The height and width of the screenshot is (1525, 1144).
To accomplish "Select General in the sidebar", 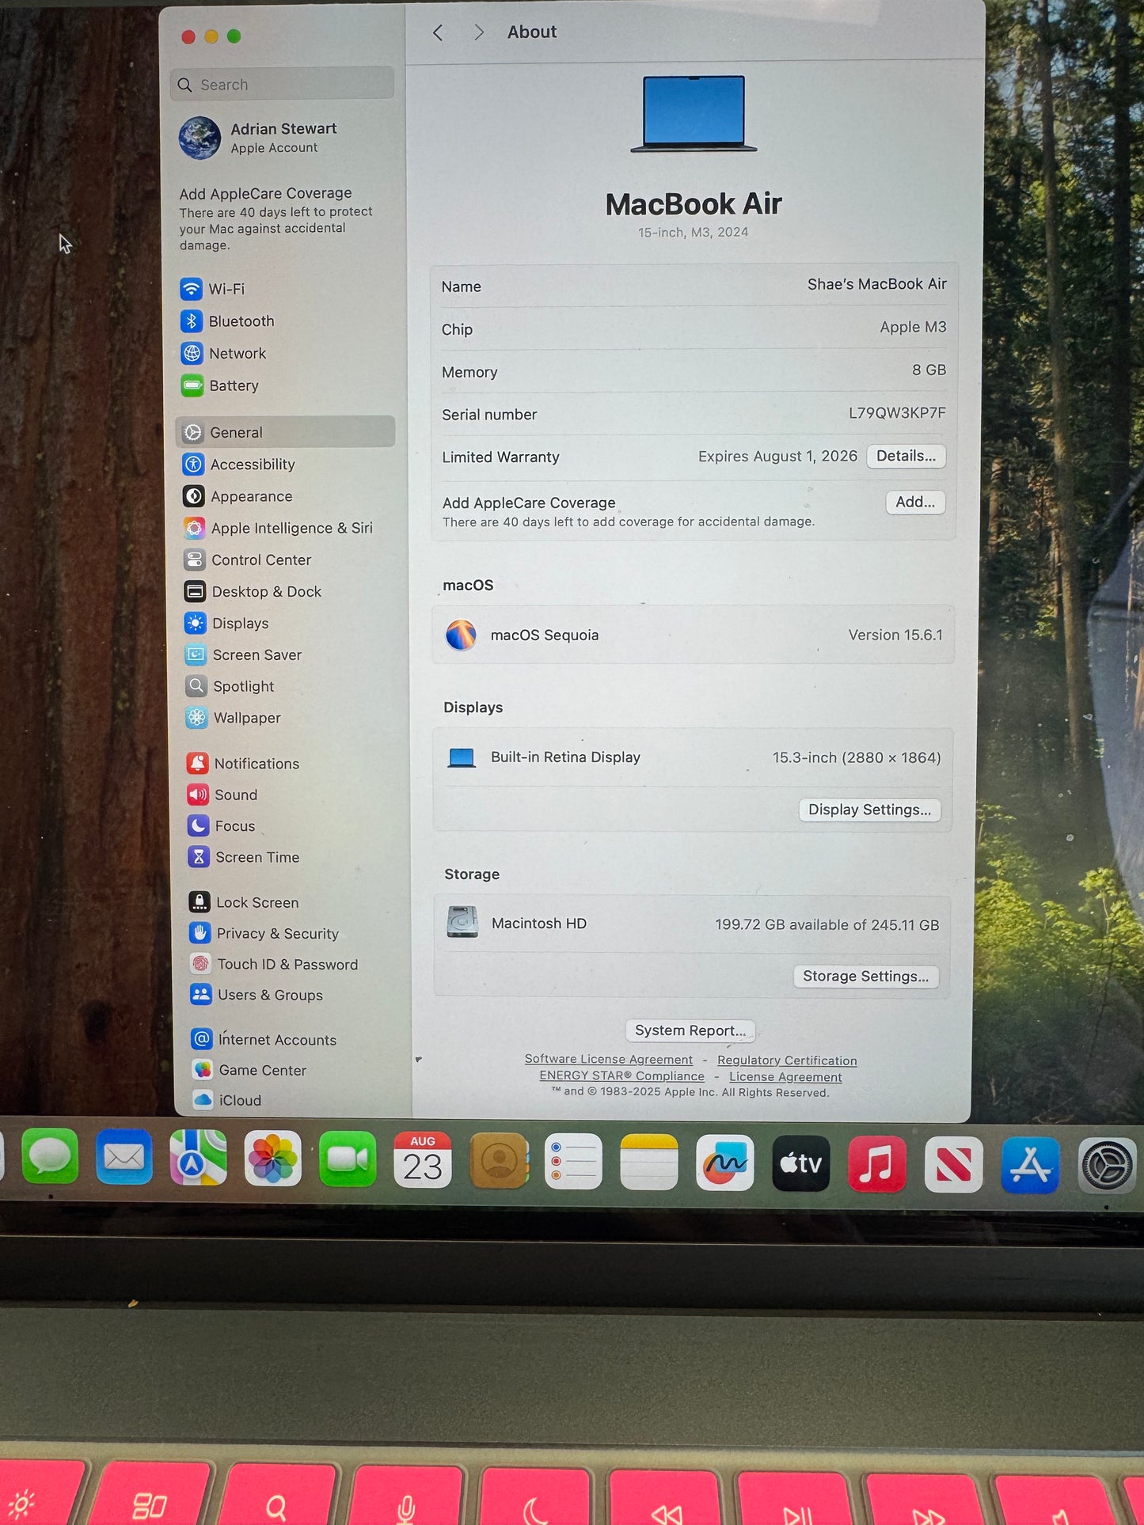I will [x=285, y=432].
